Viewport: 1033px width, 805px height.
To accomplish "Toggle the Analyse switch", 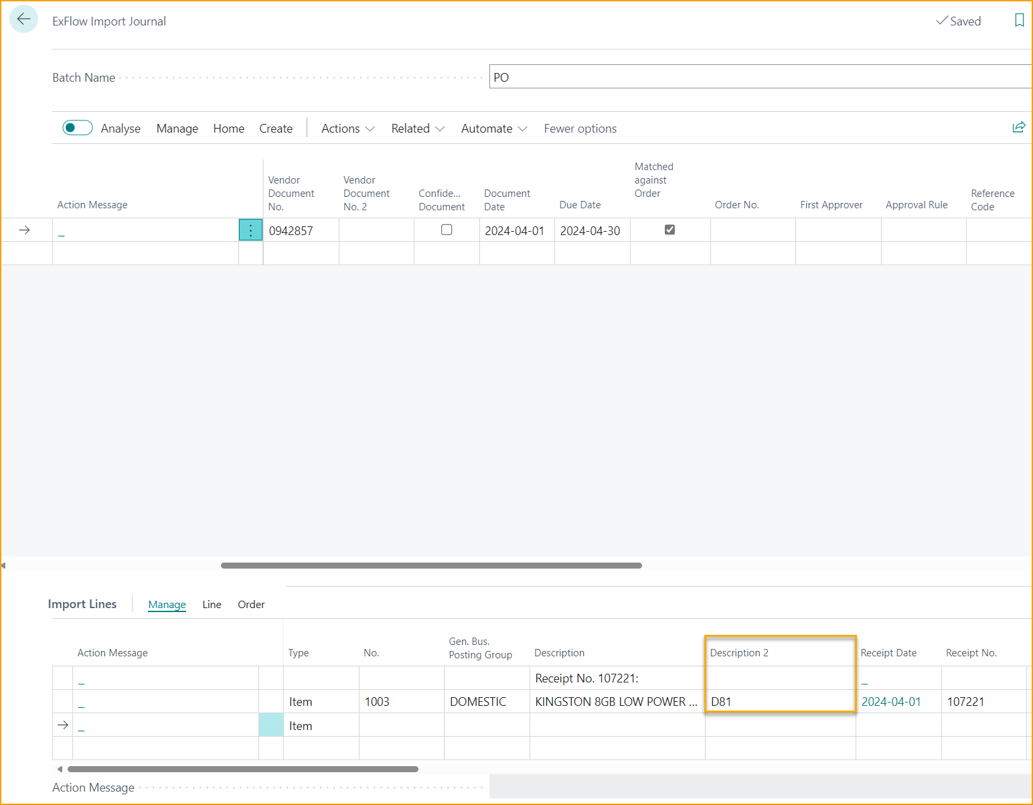I will point(78,128).
